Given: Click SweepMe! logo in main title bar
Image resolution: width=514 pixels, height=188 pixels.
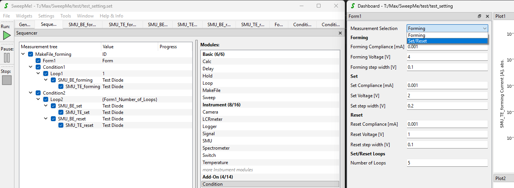Looking at the screenshot, I should (6, 6).
